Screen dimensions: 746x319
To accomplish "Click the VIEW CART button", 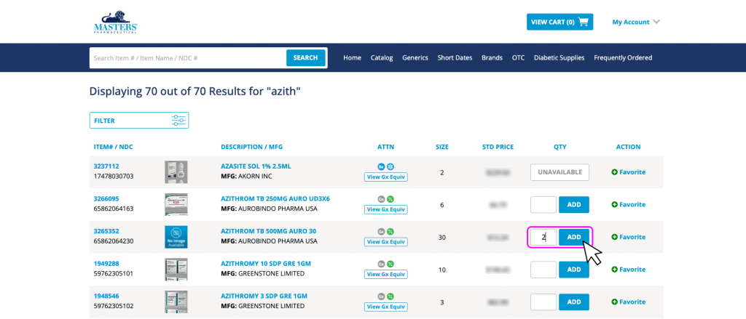I will [x=559, y=22].
